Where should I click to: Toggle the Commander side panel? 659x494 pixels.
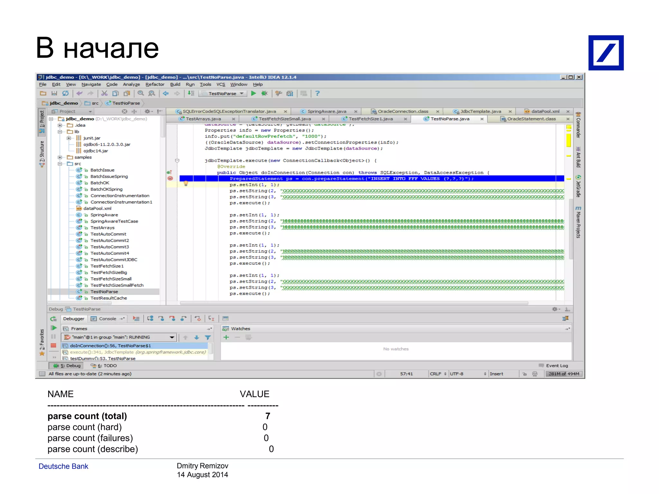coord(578,125)
